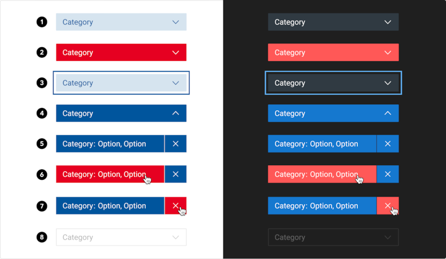Open the first dark Category dropdown

[333, 22]
